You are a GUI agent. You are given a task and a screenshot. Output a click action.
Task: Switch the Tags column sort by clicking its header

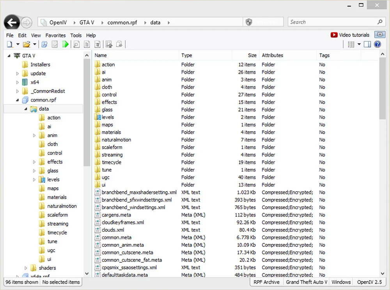(x=324, y=55)
